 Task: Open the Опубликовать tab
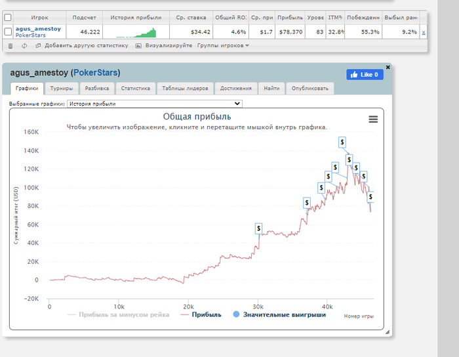[x=310, y=89]
